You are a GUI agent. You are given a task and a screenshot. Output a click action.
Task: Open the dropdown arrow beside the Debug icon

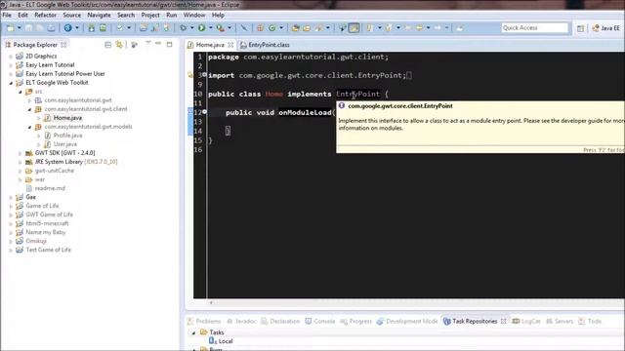point(191,28)
